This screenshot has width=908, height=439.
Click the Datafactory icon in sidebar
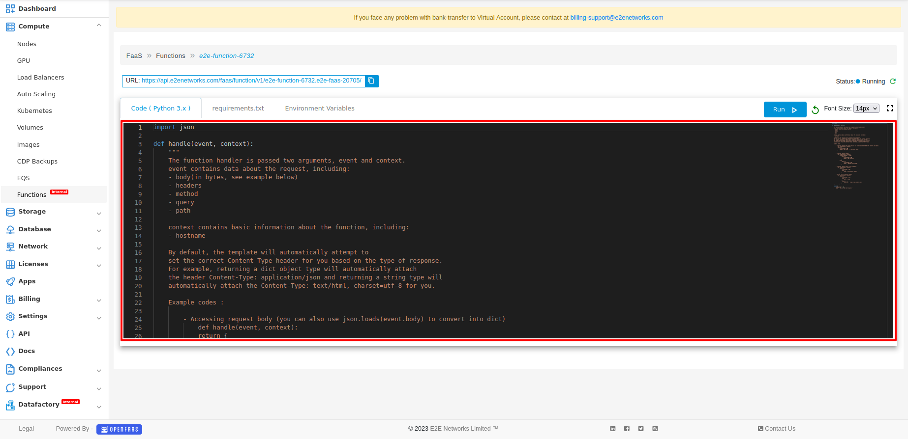point(10,405)
